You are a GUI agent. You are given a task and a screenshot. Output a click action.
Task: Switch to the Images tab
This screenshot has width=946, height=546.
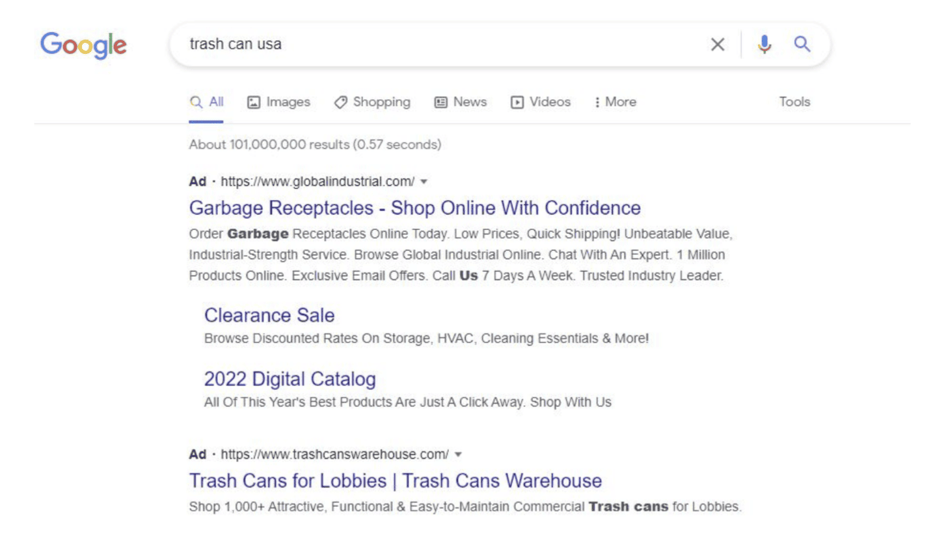[279, 102]
